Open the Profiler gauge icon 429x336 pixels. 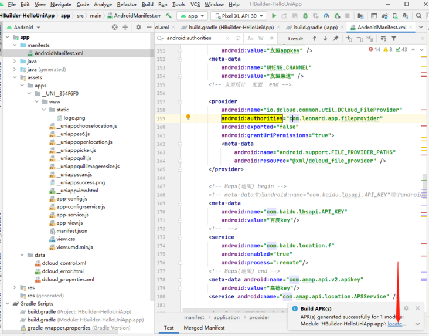[326, 16]
